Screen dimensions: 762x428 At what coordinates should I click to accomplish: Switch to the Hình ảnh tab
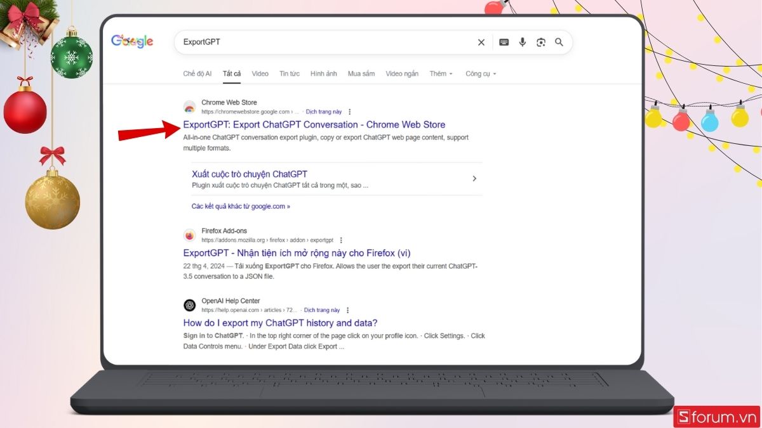(324, 74)
